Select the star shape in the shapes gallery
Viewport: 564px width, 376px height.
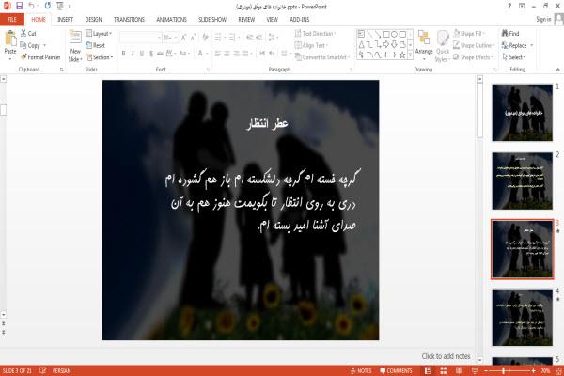click(402, 55)
